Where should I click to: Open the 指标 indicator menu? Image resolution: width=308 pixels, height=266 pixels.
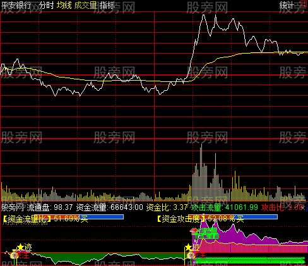tap(107, 5)
